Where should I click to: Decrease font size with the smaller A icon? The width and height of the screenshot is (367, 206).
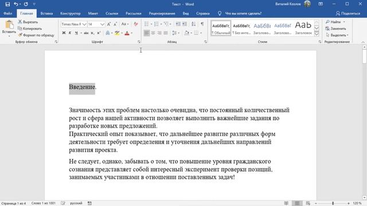point(115,24)
